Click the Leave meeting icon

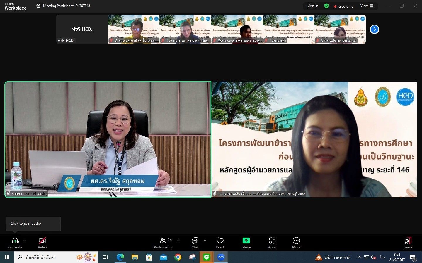pyautogui.click(x=408, y=241)
